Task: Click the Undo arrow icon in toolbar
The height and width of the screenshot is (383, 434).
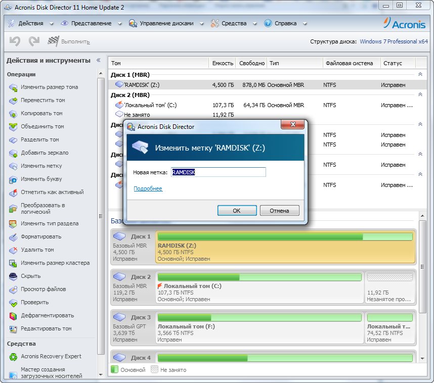Action: (x=15, y=41)
